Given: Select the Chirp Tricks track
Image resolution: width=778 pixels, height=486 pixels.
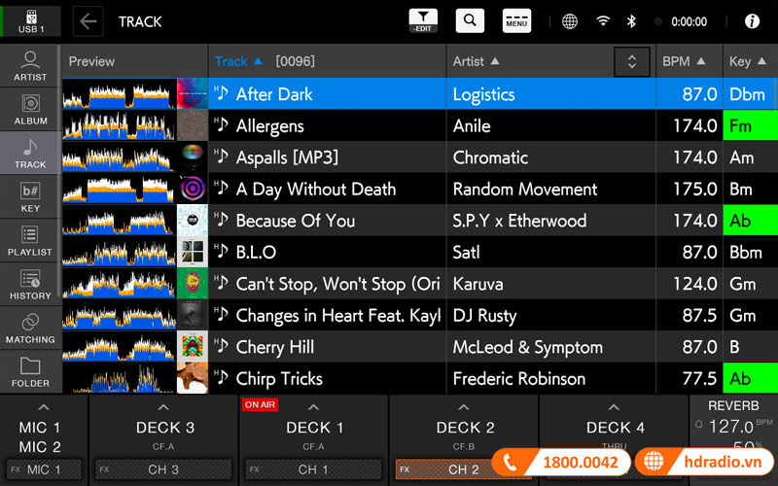Looking at the screenshot, I should click(418, 378).
